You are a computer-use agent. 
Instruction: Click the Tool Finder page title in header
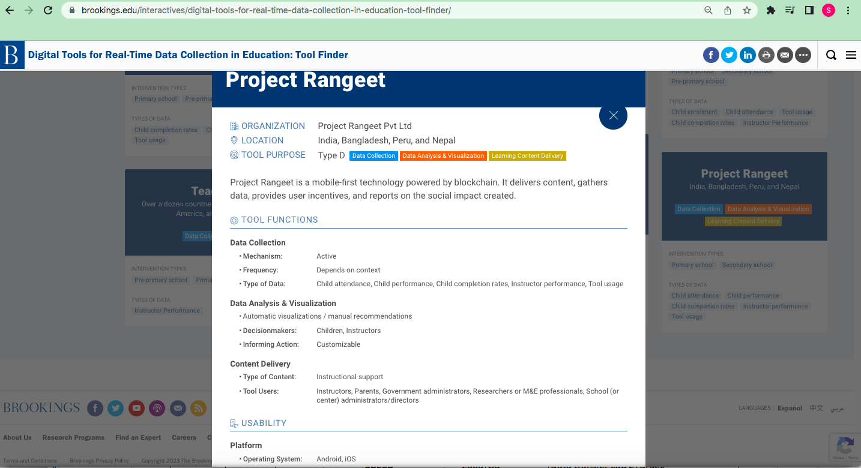[x=188, y=55]
